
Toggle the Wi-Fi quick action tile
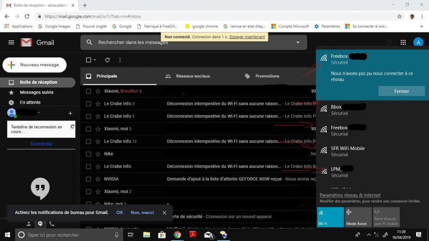pyautogui.click(x=330, y=217)
